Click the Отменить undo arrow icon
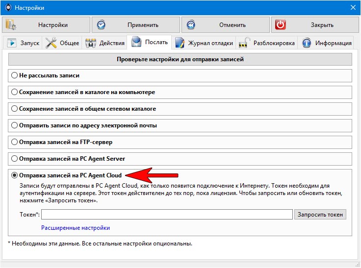The image size is (361, 268). [x=191, y=25]
